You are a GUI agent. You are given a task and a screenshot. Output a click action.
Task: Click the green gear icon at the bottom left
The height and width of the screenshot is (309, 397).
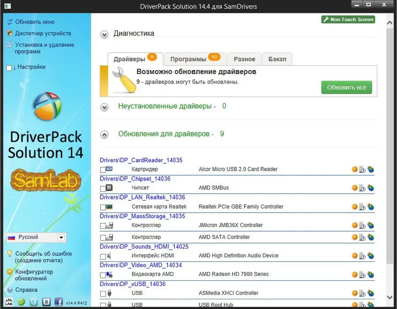(21, 302)
